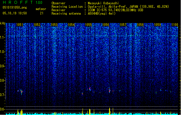Select the file name 0510191050.png
Image resolution: width=181 pixels, height=115 pixels.
(x=15, y=7)
